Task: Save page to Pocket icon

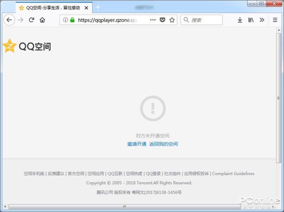Action: [162, 20]
